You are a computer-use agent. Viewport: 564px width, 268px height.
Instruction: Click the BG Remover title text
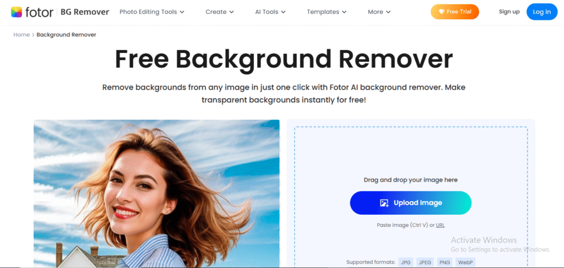coord(85,12)
